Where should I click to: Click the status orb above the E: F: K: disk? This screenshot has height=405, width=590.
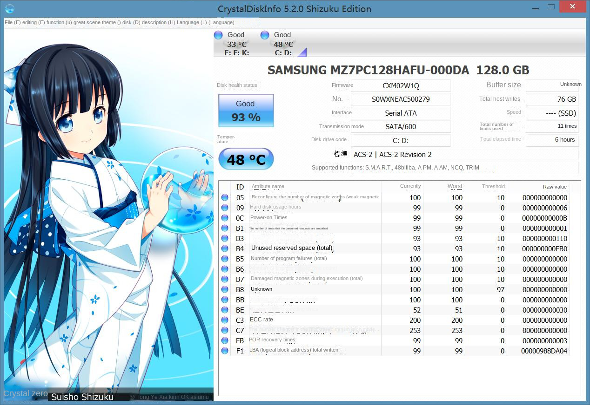pos(218,35)
